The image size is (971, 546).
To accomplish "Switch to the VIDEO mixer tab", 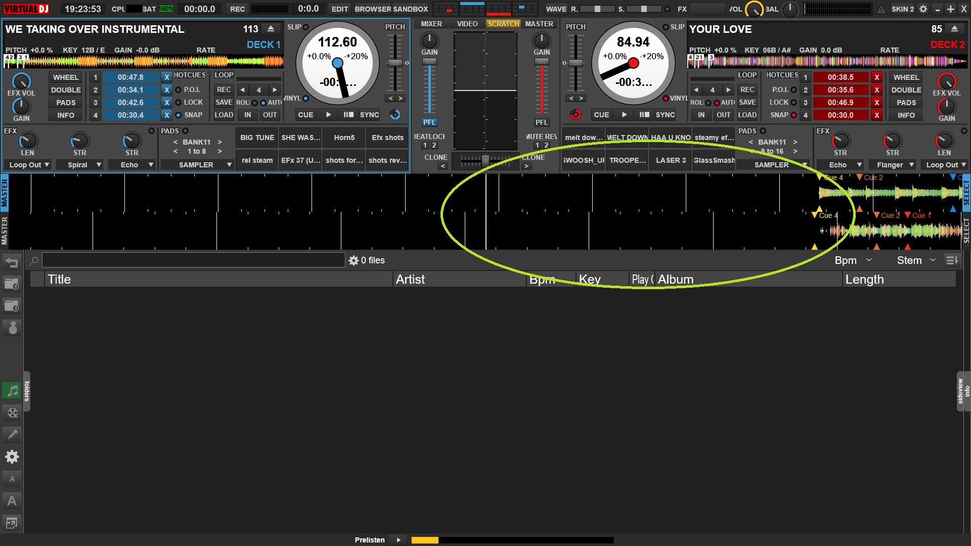I will [467, 24].
